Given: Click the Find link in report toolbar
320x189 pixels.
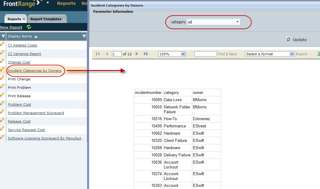Looking at the screenshot, I should tap(221, 54).
